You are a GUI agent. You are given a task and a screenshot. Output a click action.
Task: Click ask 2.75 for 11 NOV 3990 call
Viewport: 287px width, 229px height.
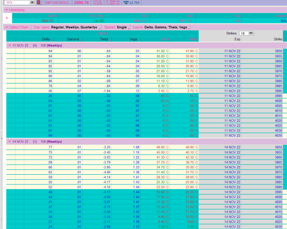point(191,91)
